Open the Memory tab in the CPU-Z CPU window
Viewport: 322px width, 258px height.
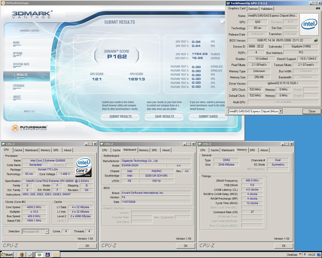coord(46,150)
